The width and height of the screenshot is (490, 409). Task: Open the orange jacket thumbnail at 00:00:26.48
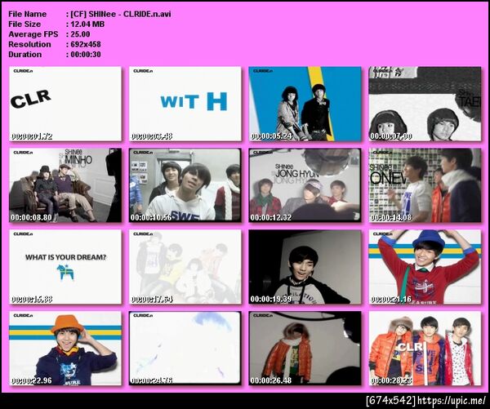coord(305,349)
